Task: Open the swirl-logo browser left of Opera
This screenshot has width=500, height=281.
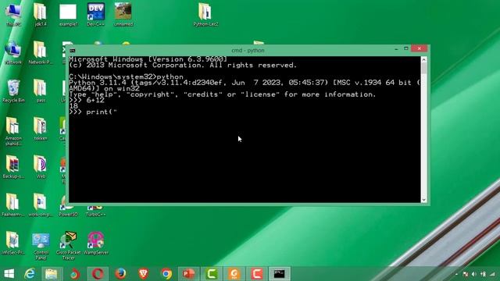Action: [75, 274]
